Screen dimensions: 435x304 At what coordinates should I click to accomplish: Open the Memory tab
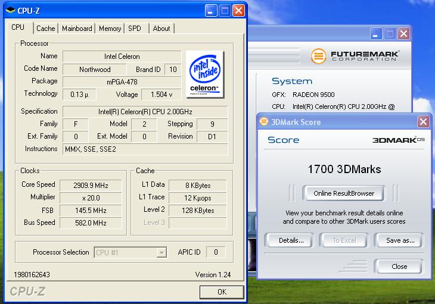110,29
